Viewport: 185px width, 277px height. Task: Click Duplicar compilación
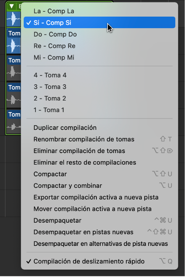coord(65,128)
